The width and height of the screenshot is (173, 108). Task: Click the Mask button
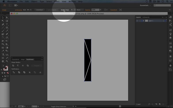click(78, 10)
